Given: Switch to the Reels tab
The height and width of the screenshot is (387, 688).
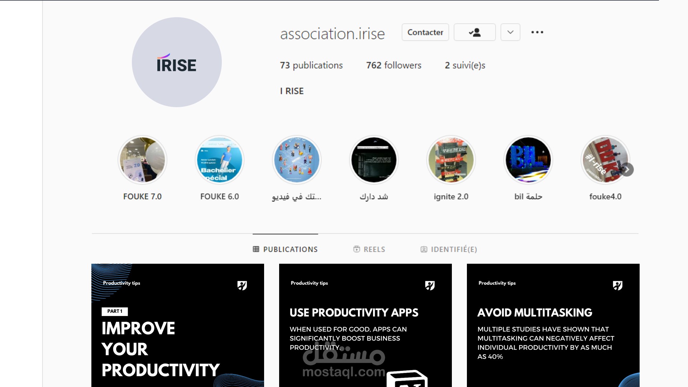Looking at the screenshot, I should 369,249.
